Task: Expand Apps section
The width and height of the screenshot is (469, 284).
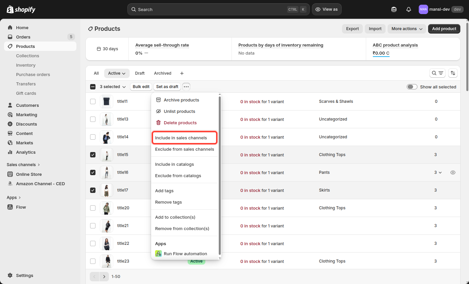Action: 14,198
